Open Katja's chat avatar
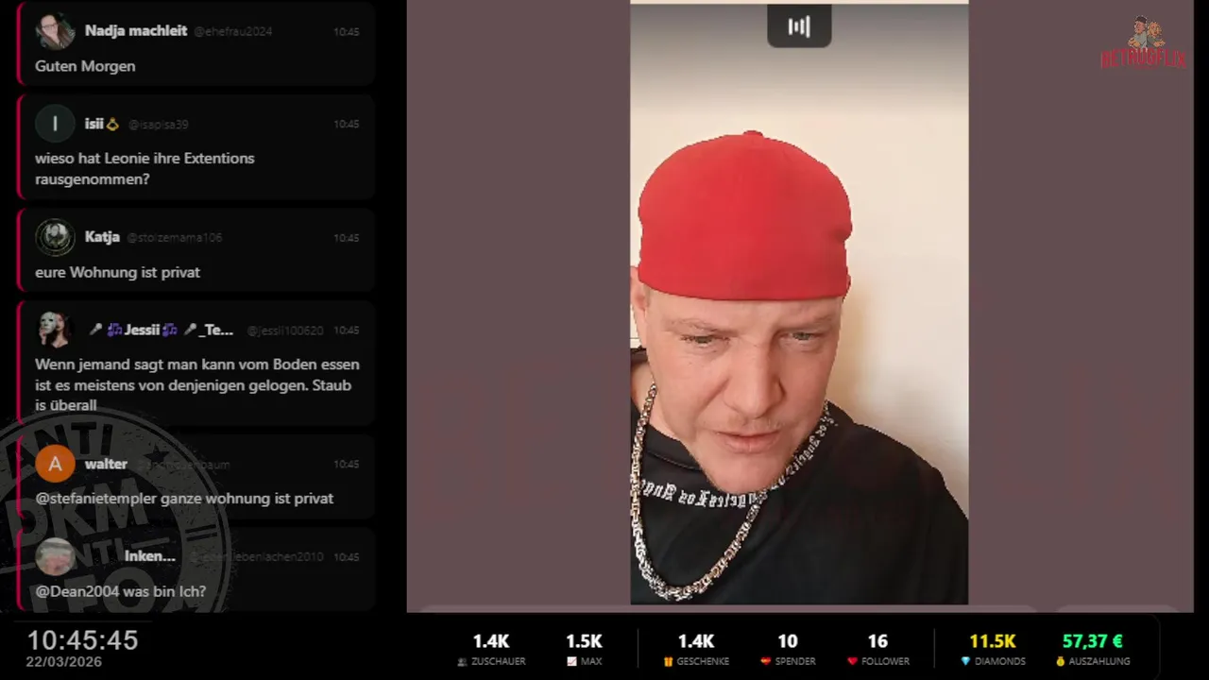Viewport: 1209px width, 680px height. (x=55, y=237)
